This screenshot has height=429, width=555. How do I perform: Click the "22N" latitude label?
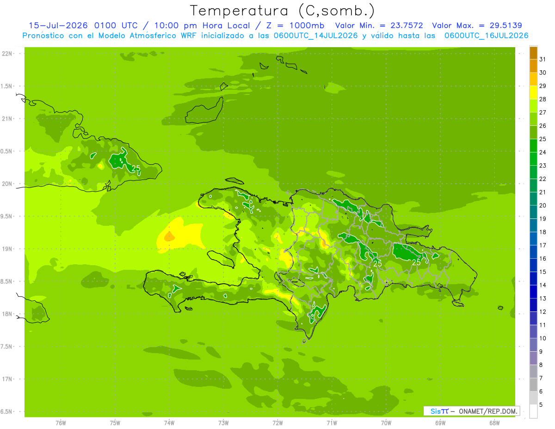pyautogui.click(x=7, y=54)
